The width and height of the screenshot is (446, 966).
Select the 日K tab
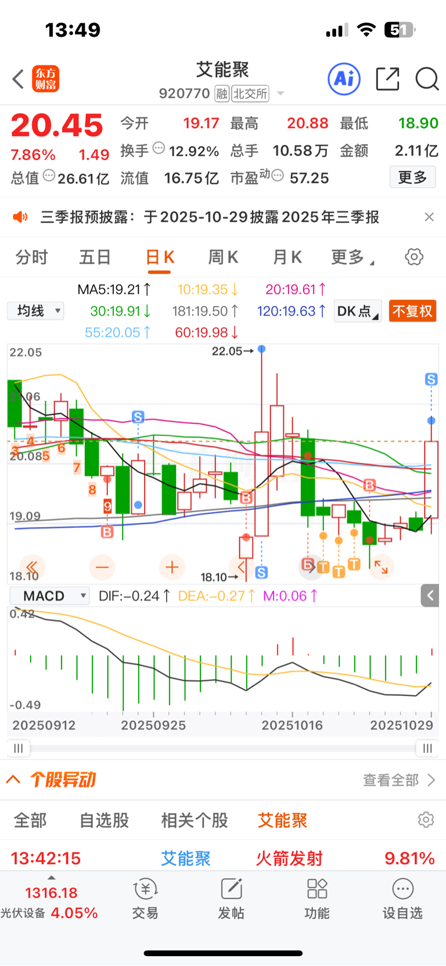click(x=160, y=257)
